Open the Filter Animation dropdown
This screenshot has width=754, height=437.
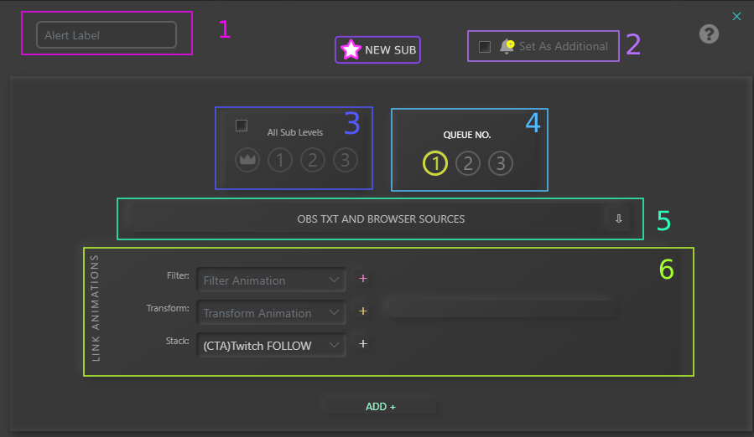coord(271,280)
